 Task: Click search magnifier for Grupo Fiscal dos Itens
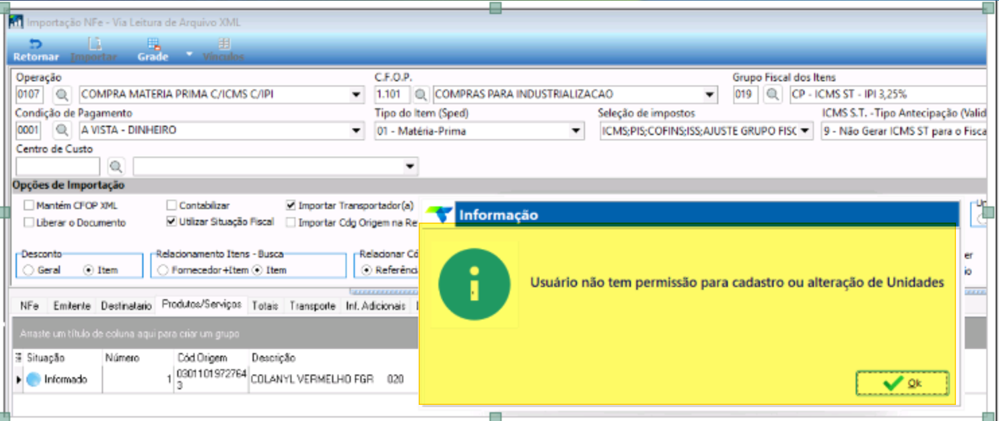click(773, 95)
